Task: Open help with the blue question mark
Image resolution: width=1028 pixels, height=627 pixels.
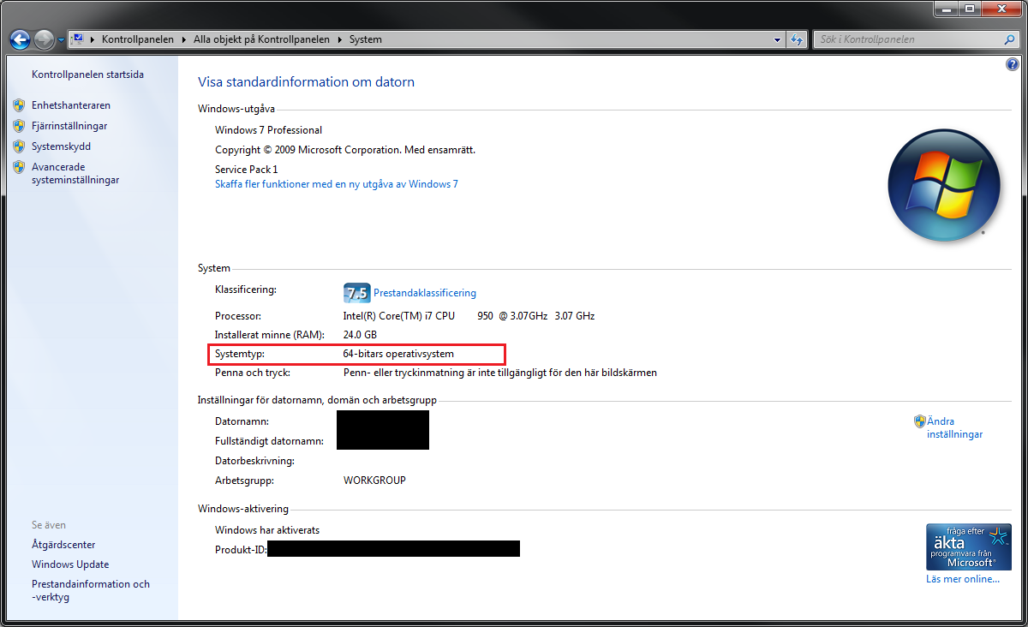Action: tap(1013, 65)
